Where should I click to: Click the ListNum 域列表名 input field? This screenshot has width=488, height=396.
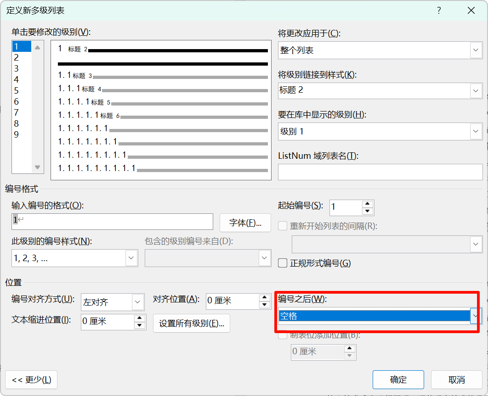point(380,172)
